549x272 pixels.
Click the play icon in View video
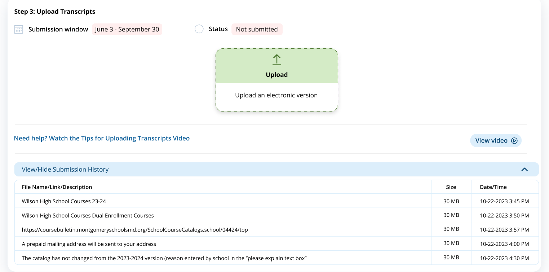[x=514, y=141]
